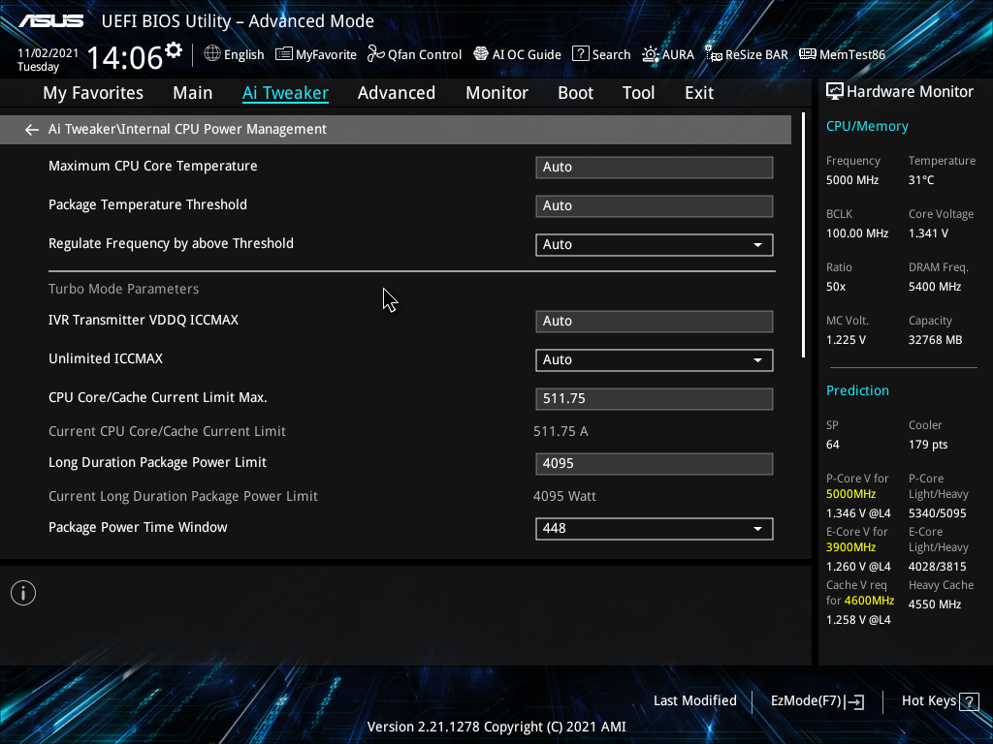The height and width of the screenshot is (744, 993).
Task: Click the EzMode exit arrow icon
Action: click(854, 701)
